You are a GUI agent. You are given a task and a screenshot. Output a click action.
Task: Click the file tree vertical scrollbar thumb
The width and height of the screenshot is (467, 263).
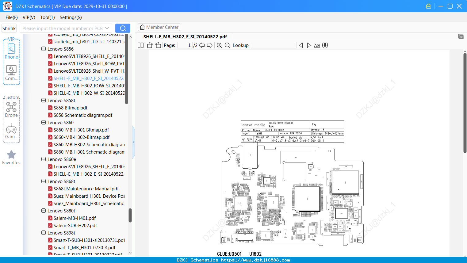pos(130,215)
